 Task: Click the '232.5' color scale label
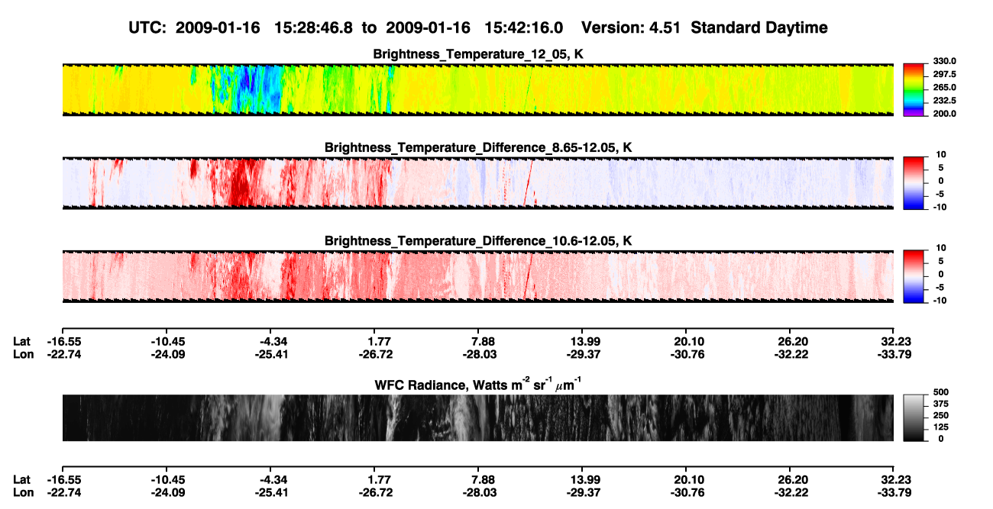point(945,101)
